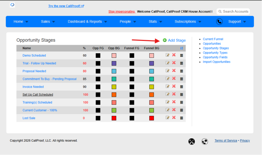Edit the Trial - Follow Up Needed stage
Image resolution: width=262 pixels, height=155 pixels.
tap(167, 63)
